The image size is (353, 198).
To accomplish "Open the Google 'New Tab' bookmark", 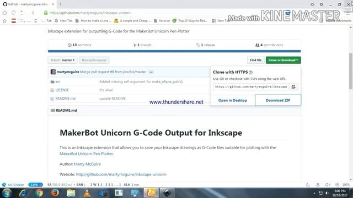I will [x=63, y=21].
